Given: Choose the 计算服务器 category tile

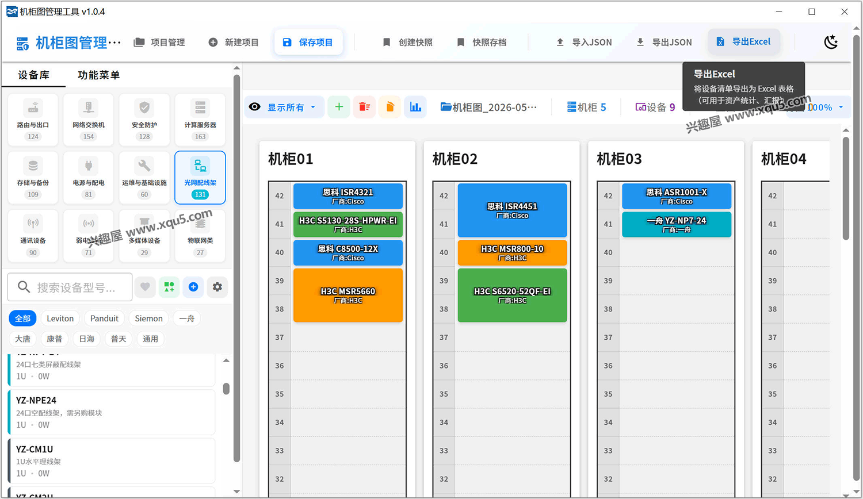Looking at the screenshot, I should (x=200, y=120).
